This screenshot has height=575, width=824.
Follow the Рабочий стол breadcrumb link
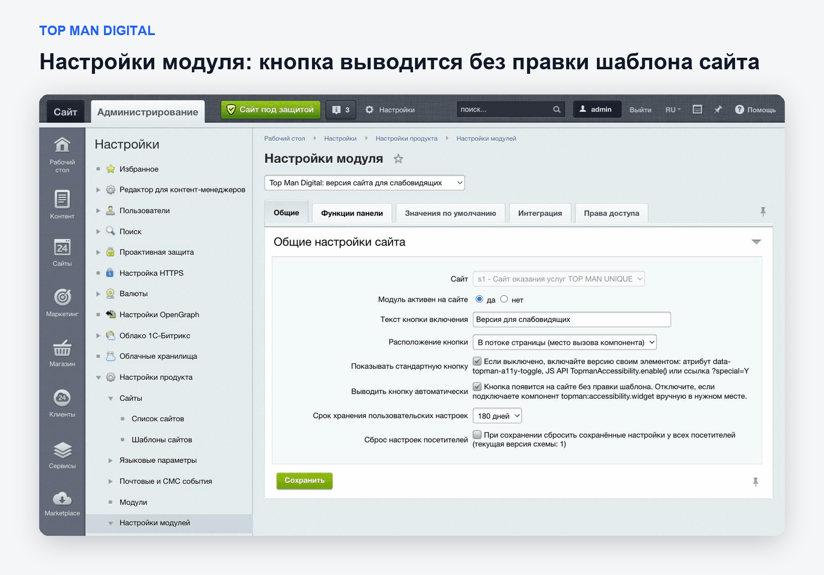click(284, 139)
